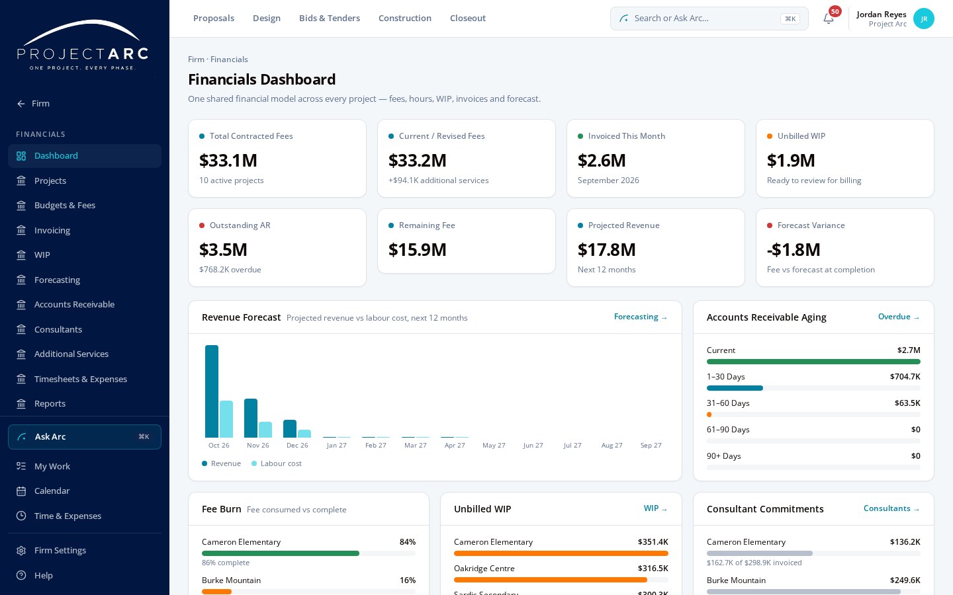Select the Construction tab

click(405, 19)
